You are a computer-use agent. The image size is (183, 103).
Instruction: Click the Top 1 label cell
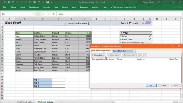43,80
